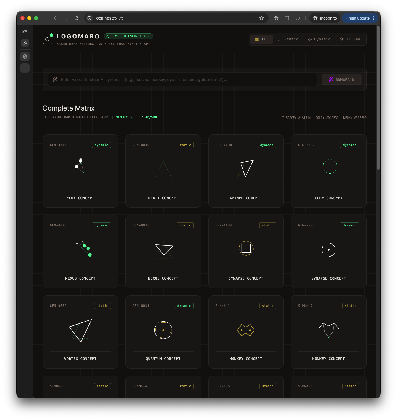The height and width of the screenshot is (420, 397).
Task: Click the LOGOMARO title text
Action: (78, 36)
